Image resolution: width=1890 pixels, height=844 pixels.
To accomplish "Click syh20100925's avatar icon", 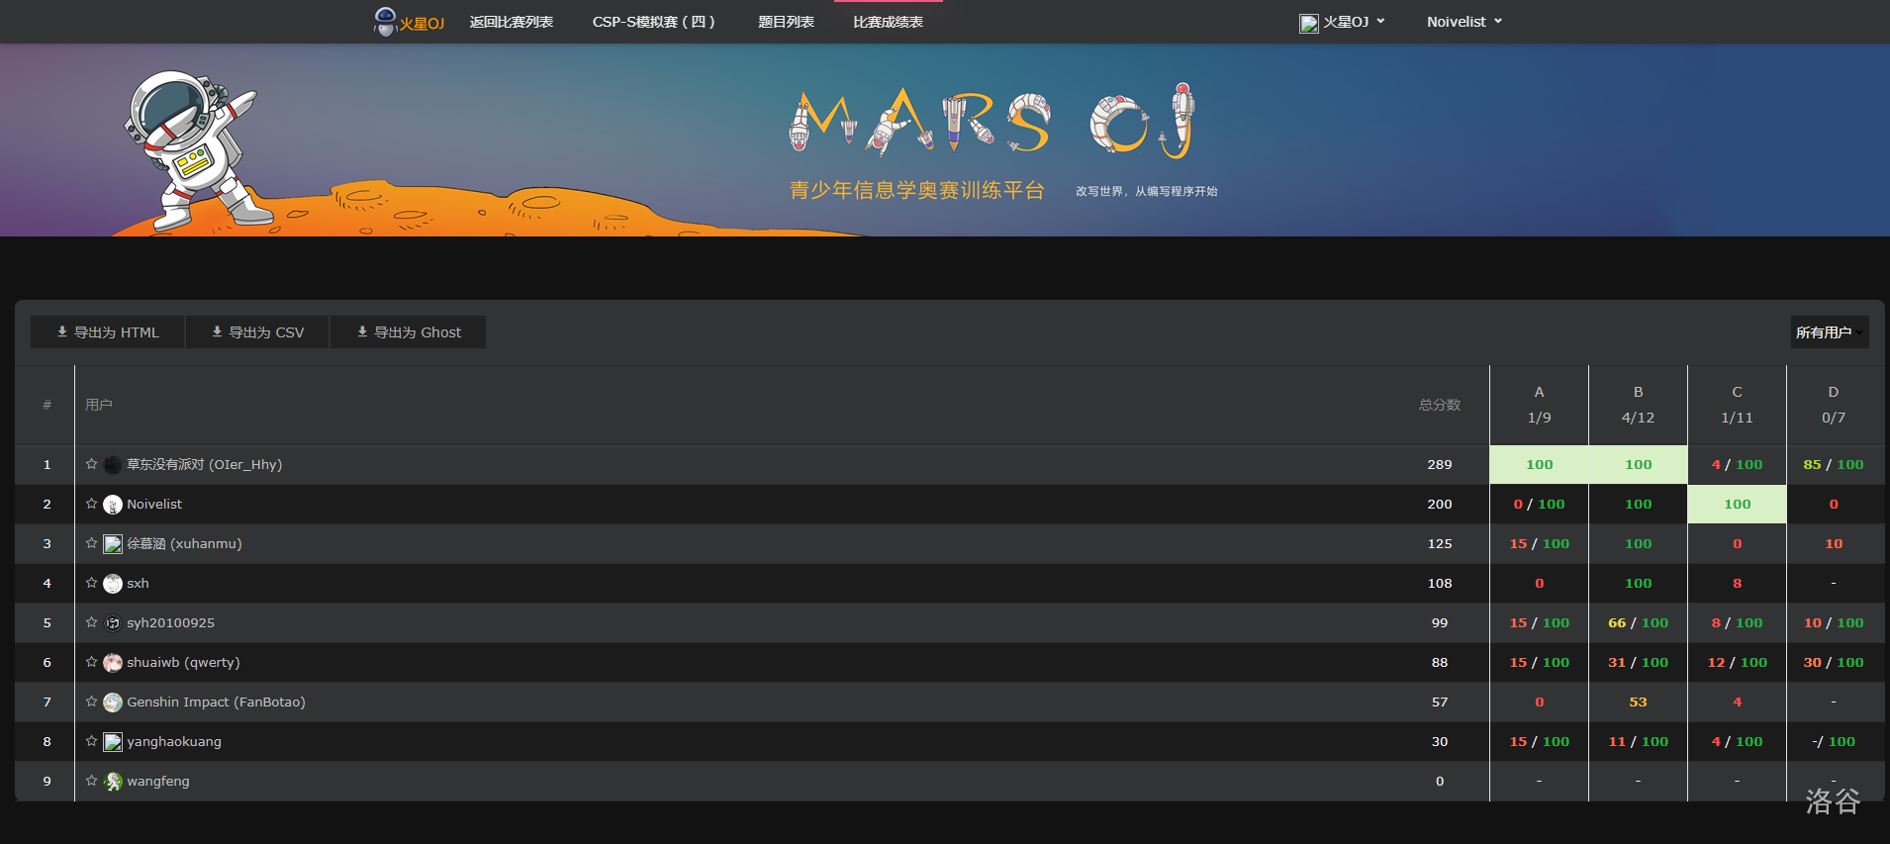I will pyautogui.click(x=113, y=623).
